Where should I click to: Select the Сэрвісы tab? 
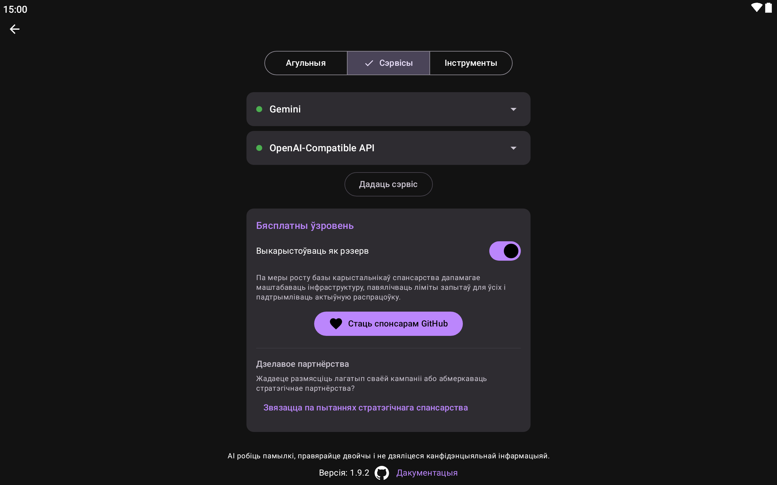(395, 63)
